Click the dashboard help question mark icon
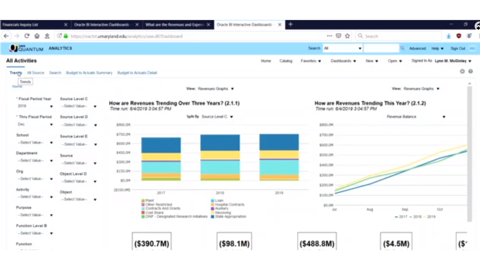 tap(470, 71)
